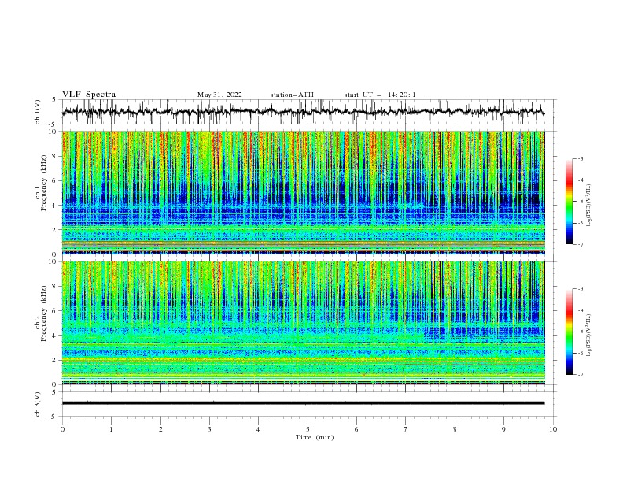The height and width of the screenshot is (482, 623).
Task: Click the 'ch.3(V)' axis label
Action: [38, 404]
